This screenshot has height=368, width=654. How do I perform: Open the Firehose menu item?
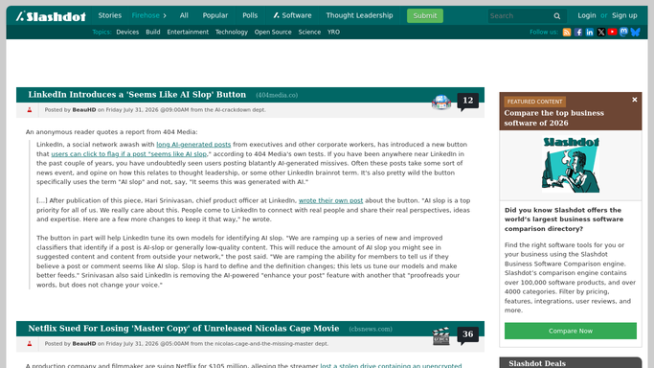click(146, 15)
